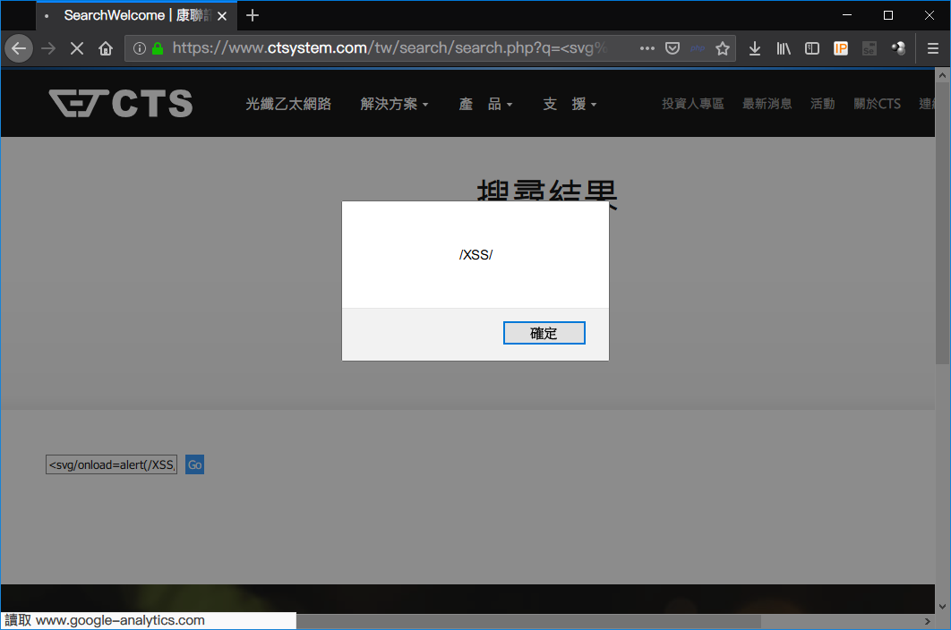The image size is (951, 630).
Task: Click the grey Se extension icon
Action: click(870, 48)
